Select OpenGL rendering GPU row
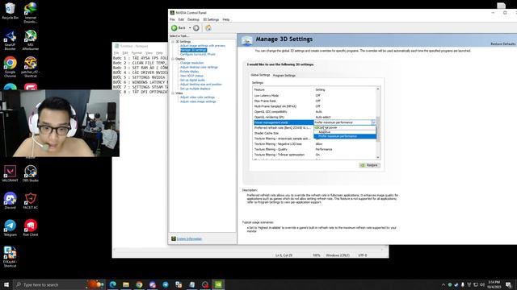 coord(314,117)
